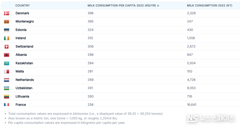Click the Lithuania flag icon
The width and height of the screenshot is (240, 127).
(x=6, y=97)
